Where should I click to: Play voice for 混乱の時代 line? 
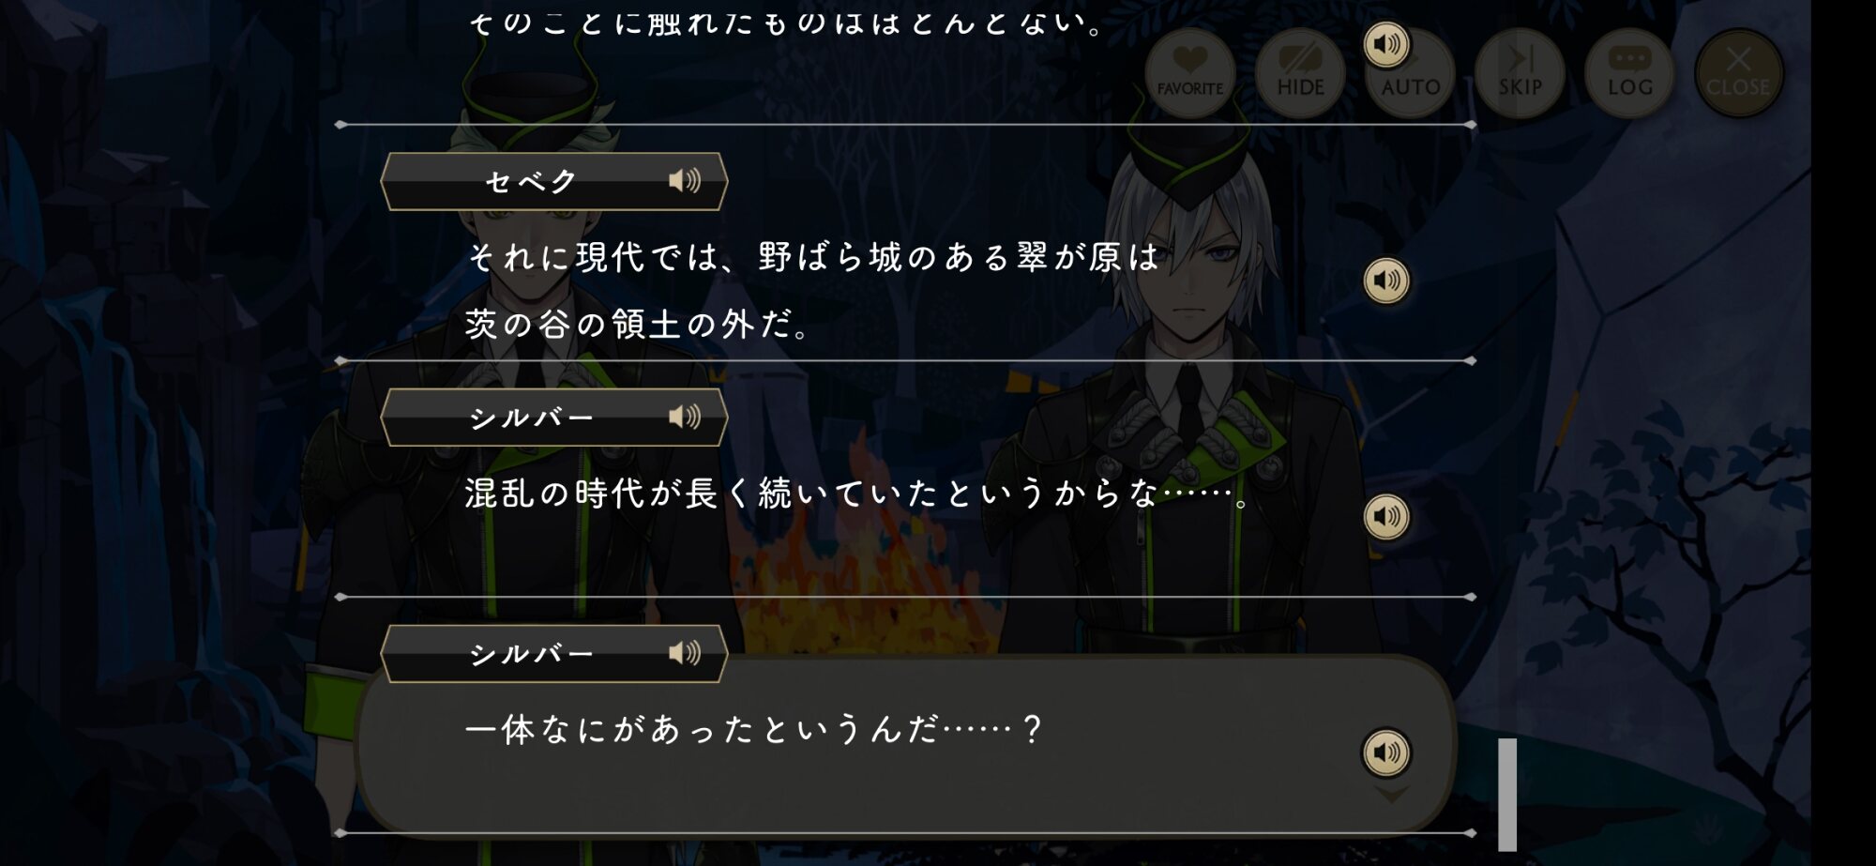click(1386, 516)
